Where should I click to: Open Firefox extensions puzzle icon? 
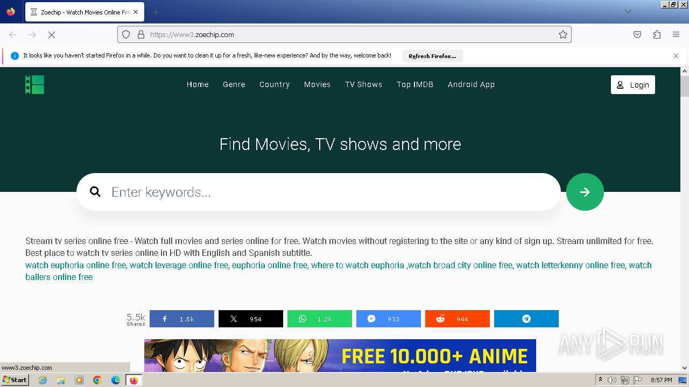(657, 34)
